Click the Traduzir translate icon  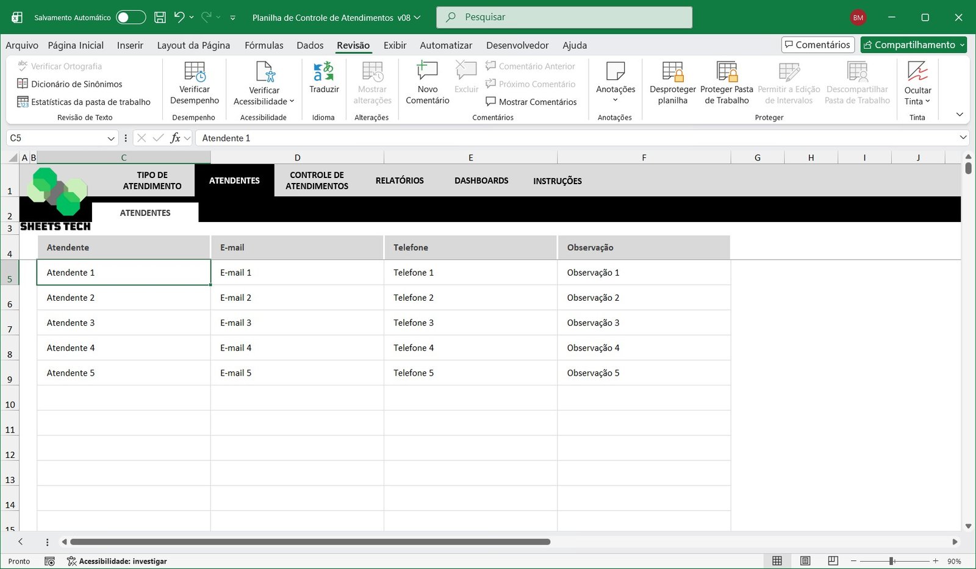tap(323, 72)
